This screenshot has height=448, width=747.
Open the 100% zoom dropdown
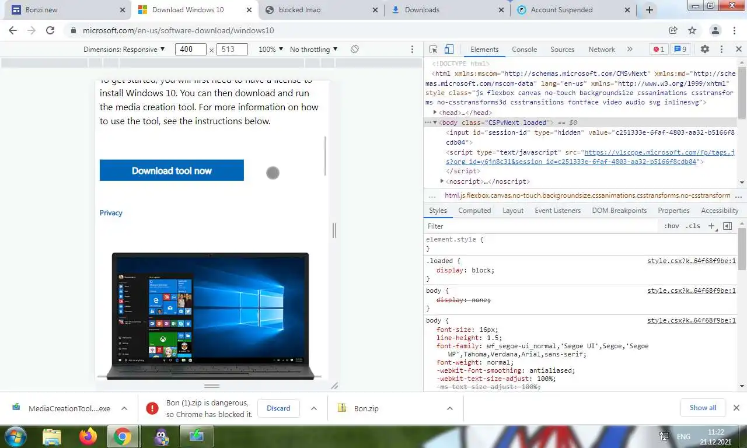[x=271, y=50]
